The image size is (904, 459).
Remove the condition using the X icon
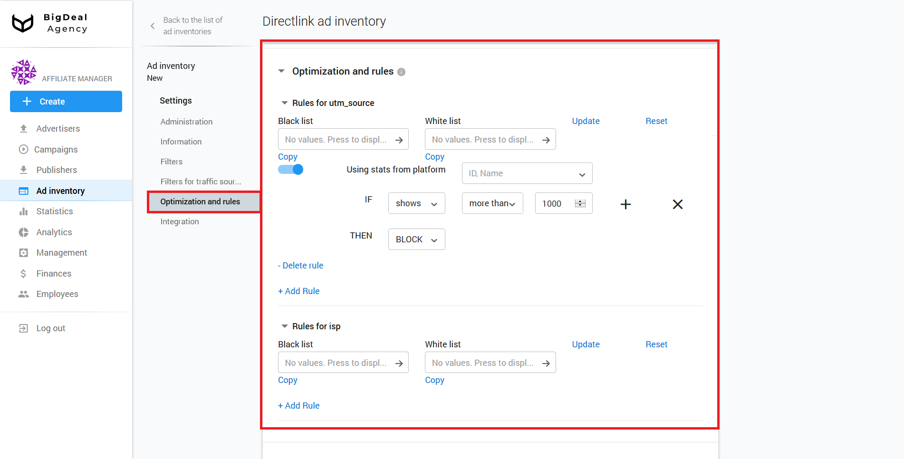pyautogui.click(x=677, y=204)
